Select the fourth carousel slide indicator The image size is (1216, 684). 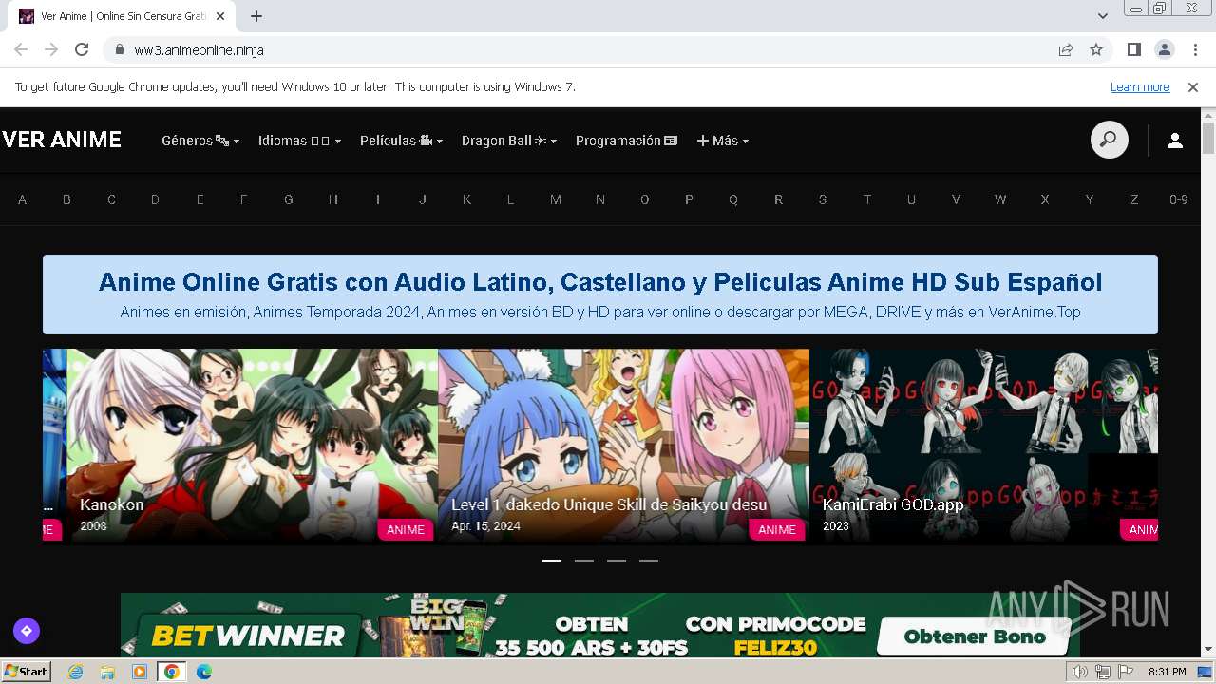click(x=649, y=560)
